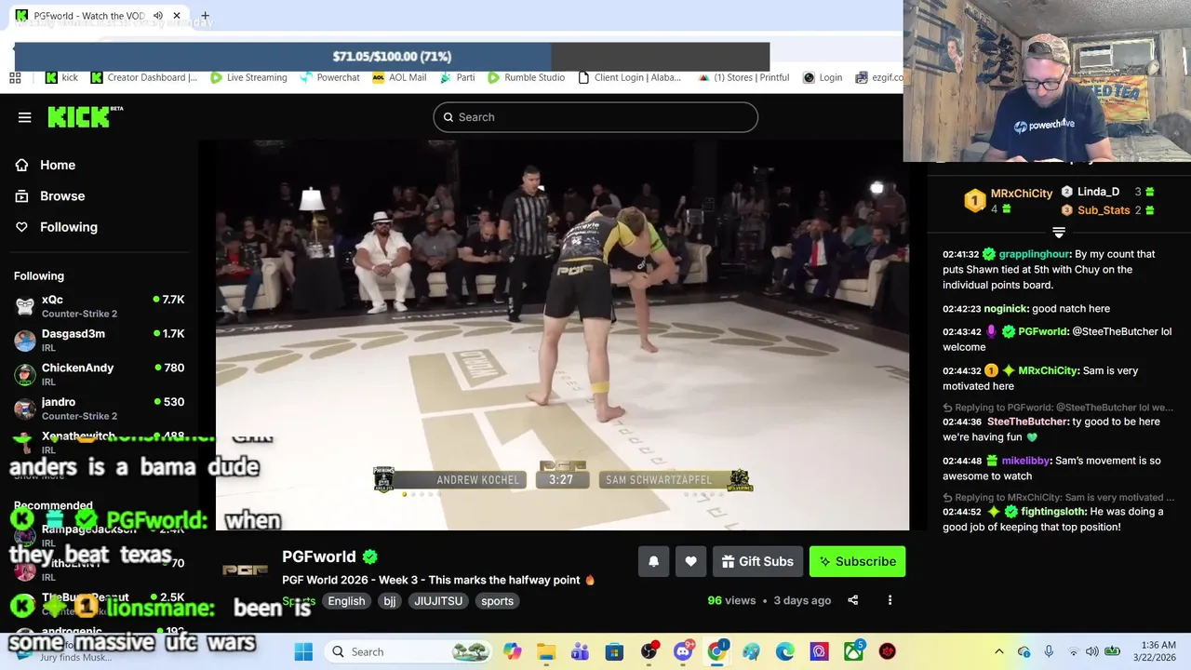Open the Parti bookmark
This screenshot has height=670, width=1191.
458,77
